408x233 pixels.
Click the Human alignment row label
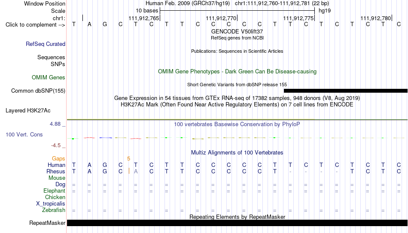point(56,165)
